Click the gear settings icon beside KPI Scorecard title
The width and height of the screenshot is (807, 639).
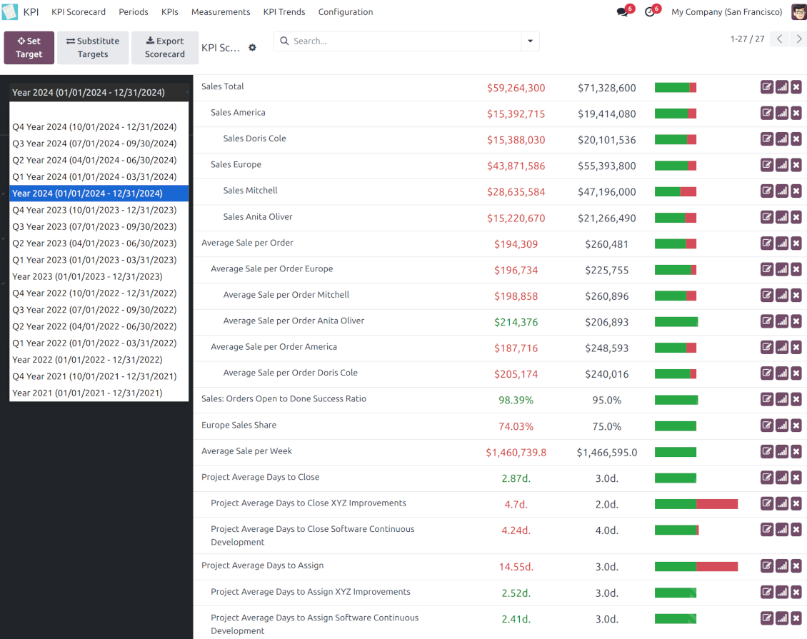coord(252,48)
